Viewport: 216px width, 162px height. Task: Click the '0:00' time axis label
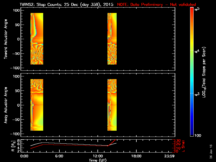(24, 156)
